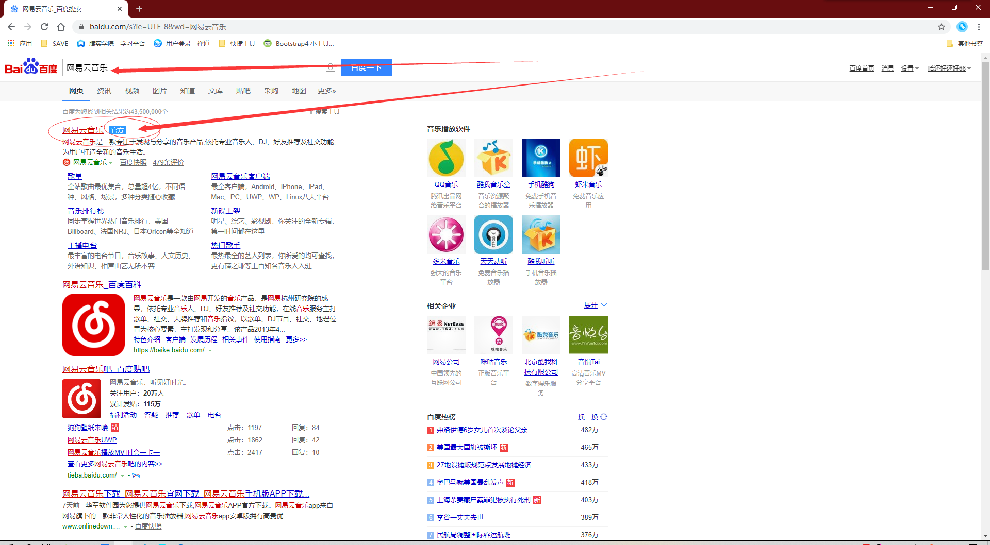This screenshot has width=990, height=545.
Task: Open the 酷我听听 icon
Action: click(541, 234)
